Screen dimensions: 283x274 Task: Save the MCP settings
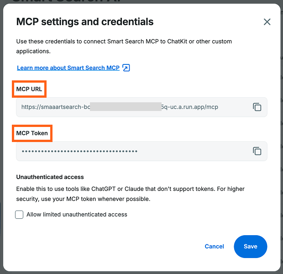pos(250,246)
